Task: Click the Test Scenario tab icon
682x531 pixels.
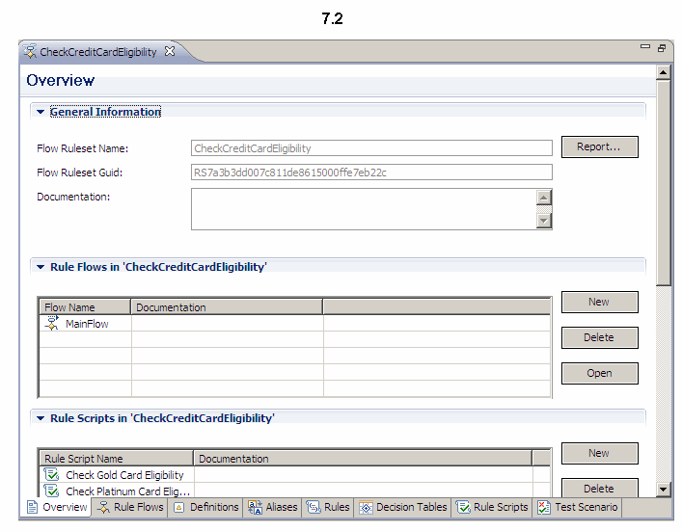Action: point(544,507)
